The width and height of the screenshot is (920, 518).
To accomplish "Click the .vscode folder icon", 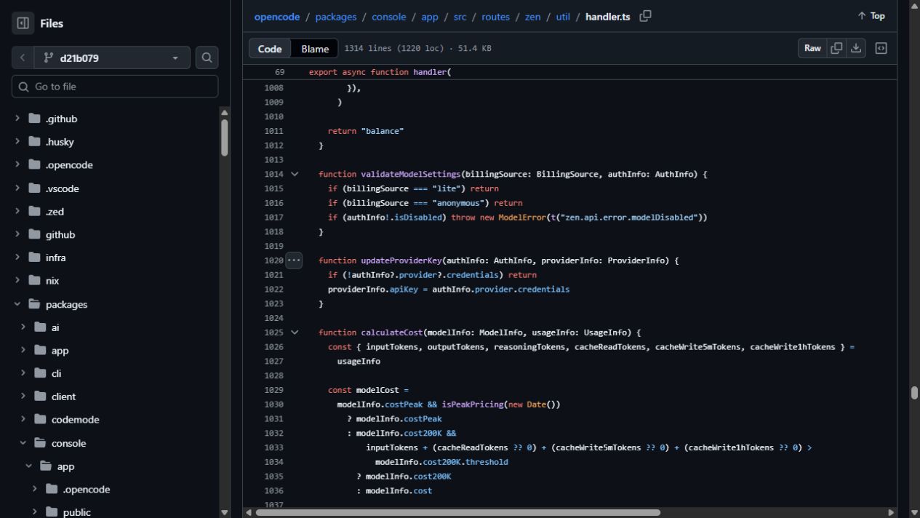I will click(34, 188).
